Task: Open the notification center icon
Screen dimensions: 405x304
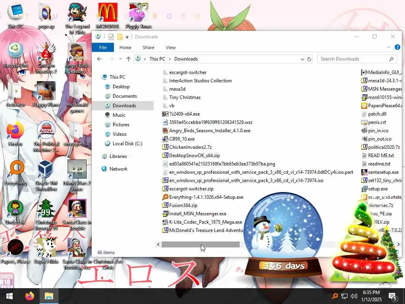Action: coord(393,296)
